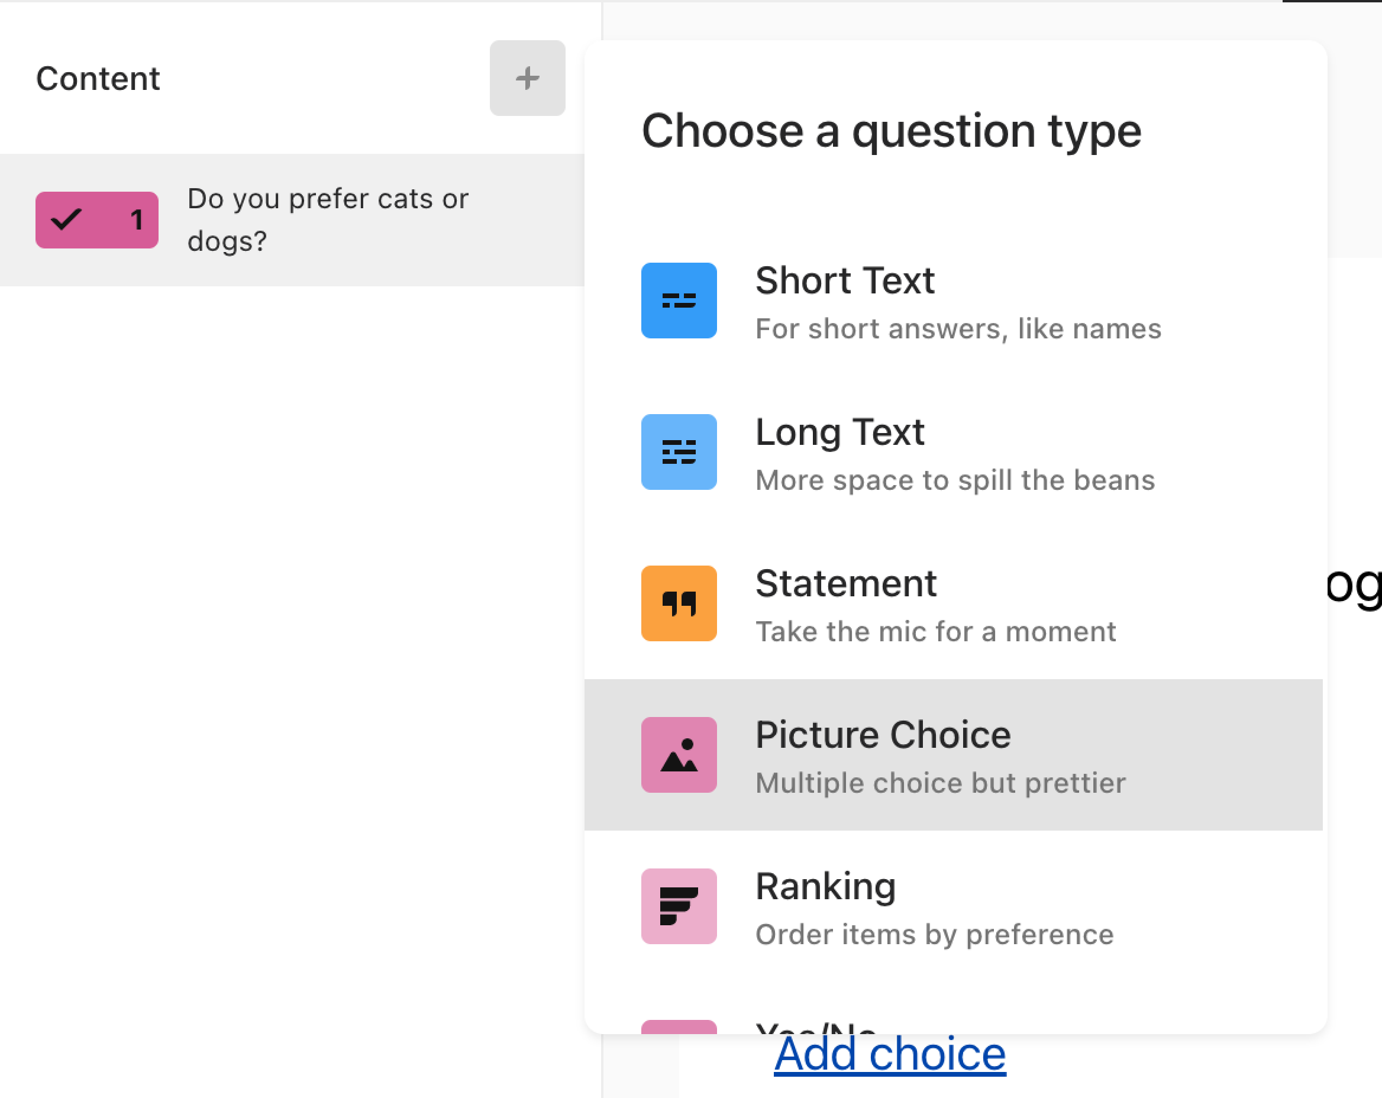Image resolution: width=1382 pixels, height=1098 pixels.
Task: Click the partially visible Yes/No icon
Action: (x=679, y=1027)
